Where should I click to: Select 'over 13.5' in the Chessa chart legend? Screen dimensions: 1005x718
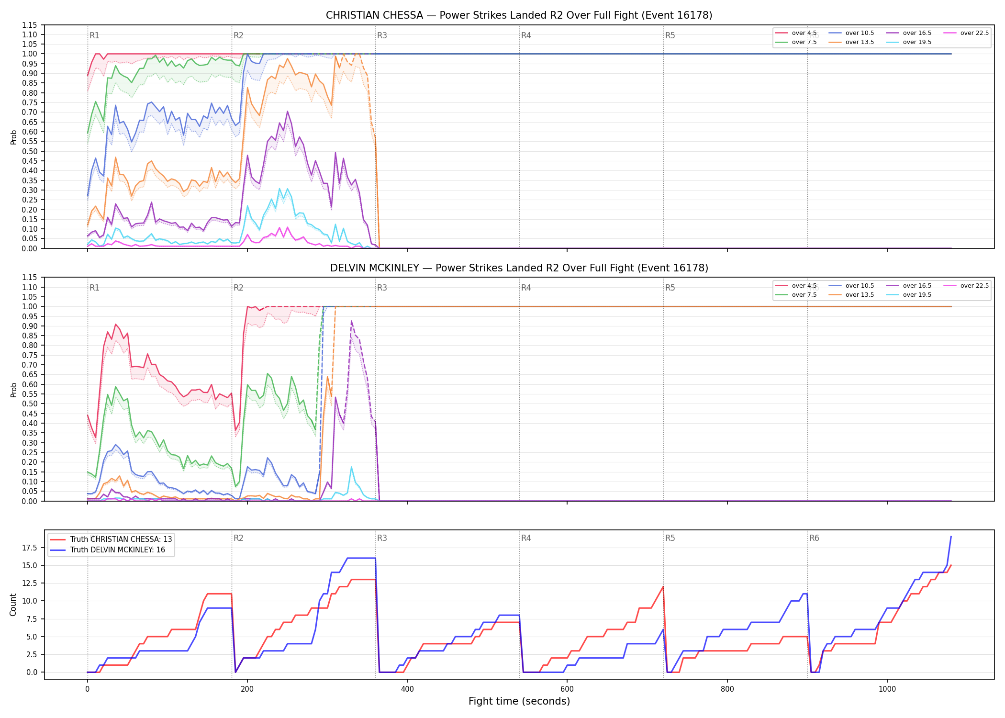pyautogui.click(x=851, y=42)
